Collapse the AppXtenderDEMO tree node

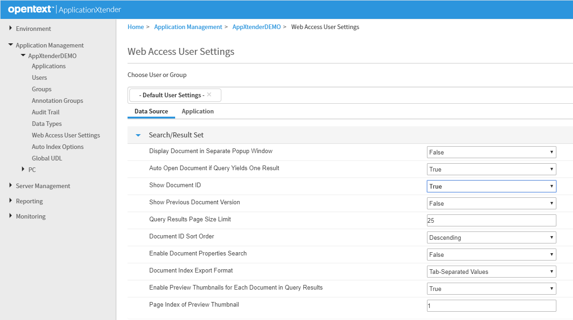pos(23,56)
